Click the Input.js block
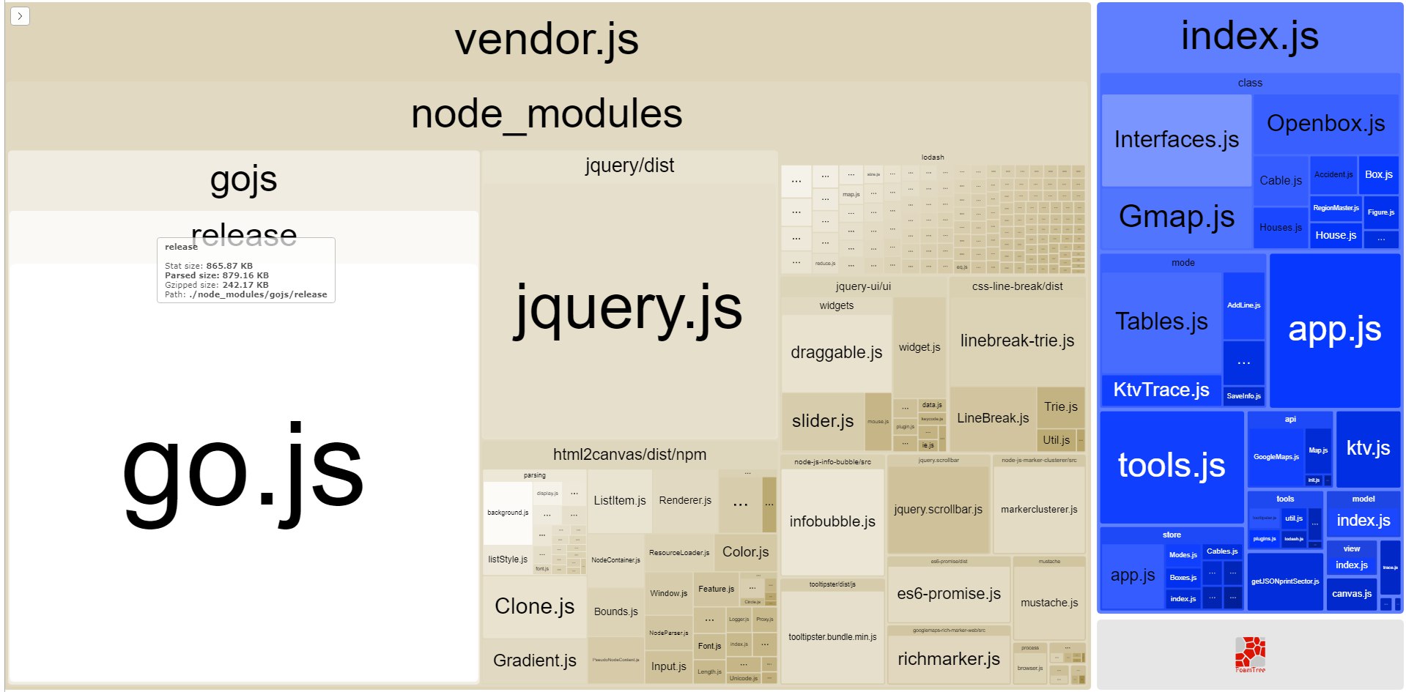 (x=668, y=666)
